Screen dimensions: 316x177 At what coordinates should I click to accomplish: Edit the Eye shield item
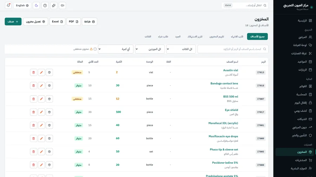click(41, 112)
